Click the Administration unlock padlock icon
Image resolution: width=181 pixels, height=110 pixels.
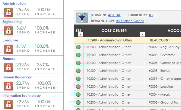pos(8,12)
